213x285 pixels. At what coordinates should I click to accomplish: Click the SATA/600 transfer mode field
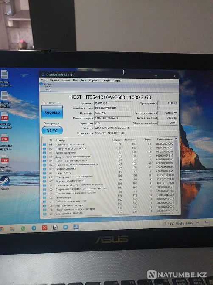tap(112, 118)
